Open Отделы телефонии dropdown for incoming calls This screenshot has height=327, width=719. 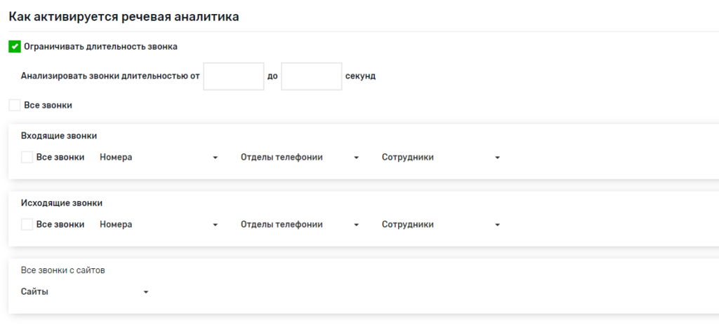(x=298, y=158)
